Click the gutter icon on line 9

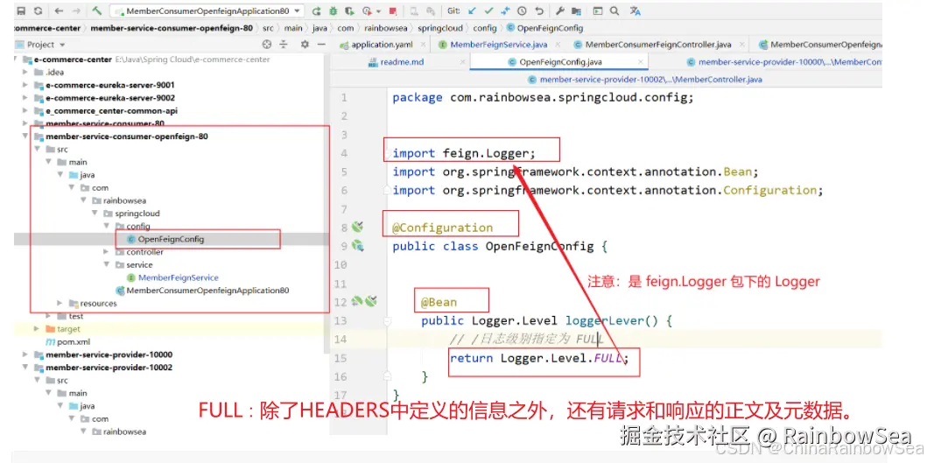point(357,245)
